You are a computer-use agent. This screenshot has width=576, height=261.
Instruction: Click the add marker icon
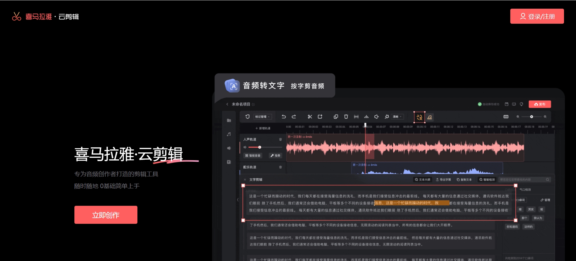[247, 116]
